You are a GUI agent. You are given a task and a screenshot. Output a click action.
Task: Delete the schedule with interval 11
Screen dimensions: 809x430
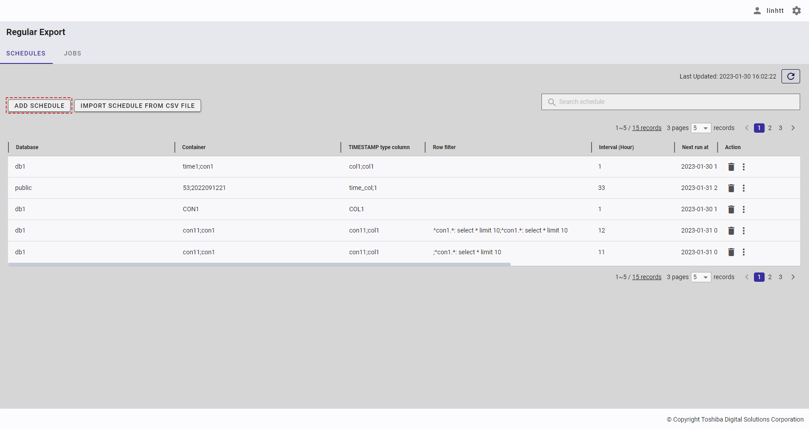coord(731,252)
